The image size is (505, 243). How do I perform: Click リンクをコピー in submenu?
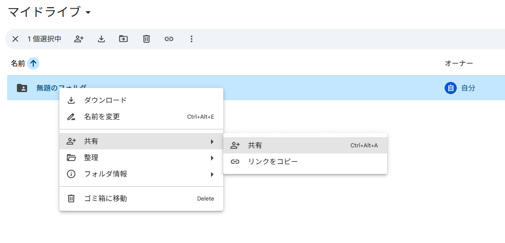click(x=305, y=162)
